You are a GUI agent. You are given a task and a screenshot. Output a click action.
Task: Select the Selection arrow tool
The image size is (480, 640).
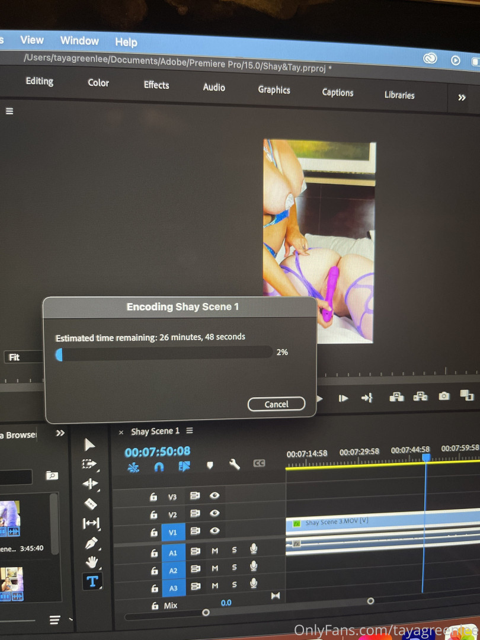click(x=89, y=445)
